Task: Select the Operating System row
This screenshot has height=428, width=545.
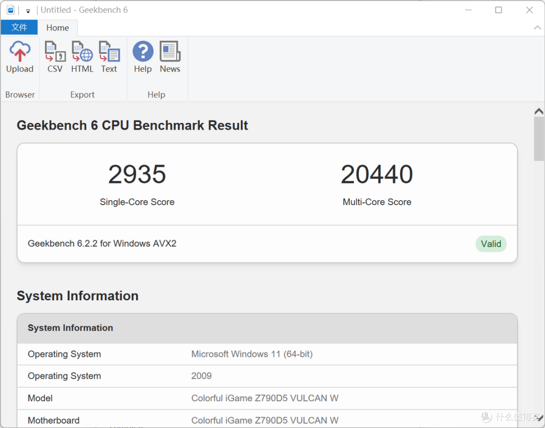Action: (x=64, y=354)
